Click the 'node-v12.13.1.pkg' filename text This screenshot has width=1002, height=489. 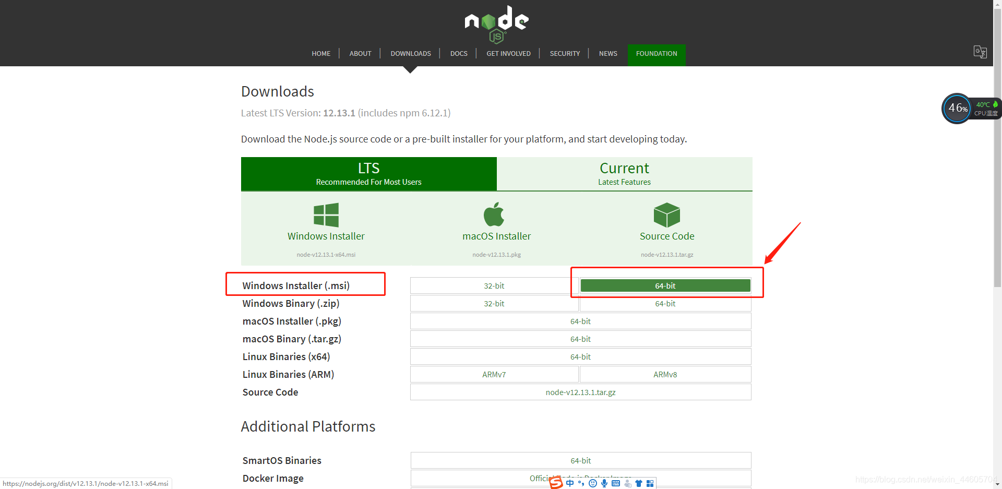[x=496, y=255]
